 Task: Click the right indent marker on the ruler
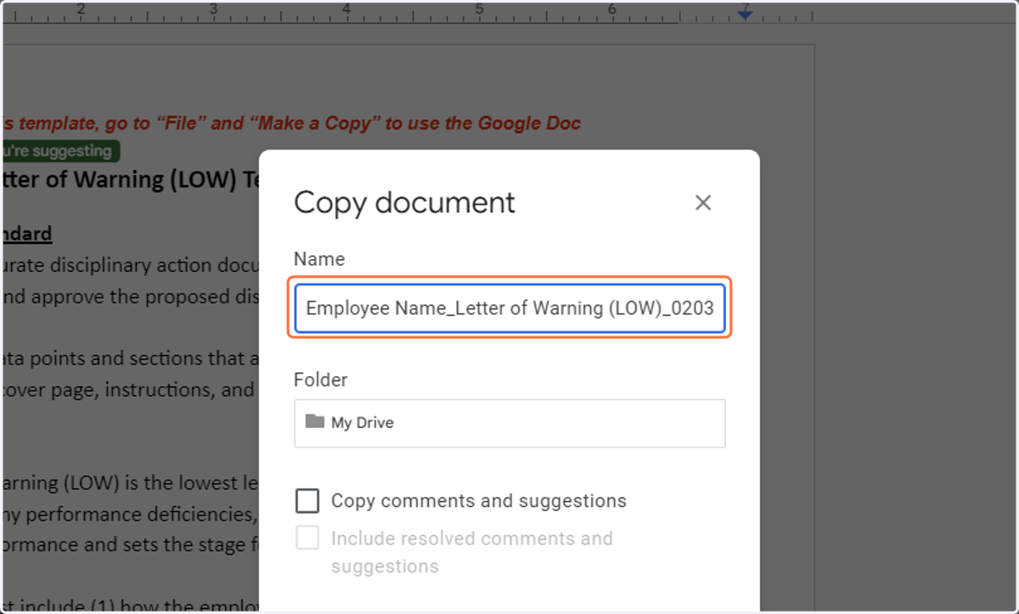click(745, 14)
